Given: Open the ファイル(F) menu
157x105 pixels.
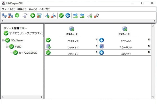Looking at the screenshot, I should click(x=9, y=9).
